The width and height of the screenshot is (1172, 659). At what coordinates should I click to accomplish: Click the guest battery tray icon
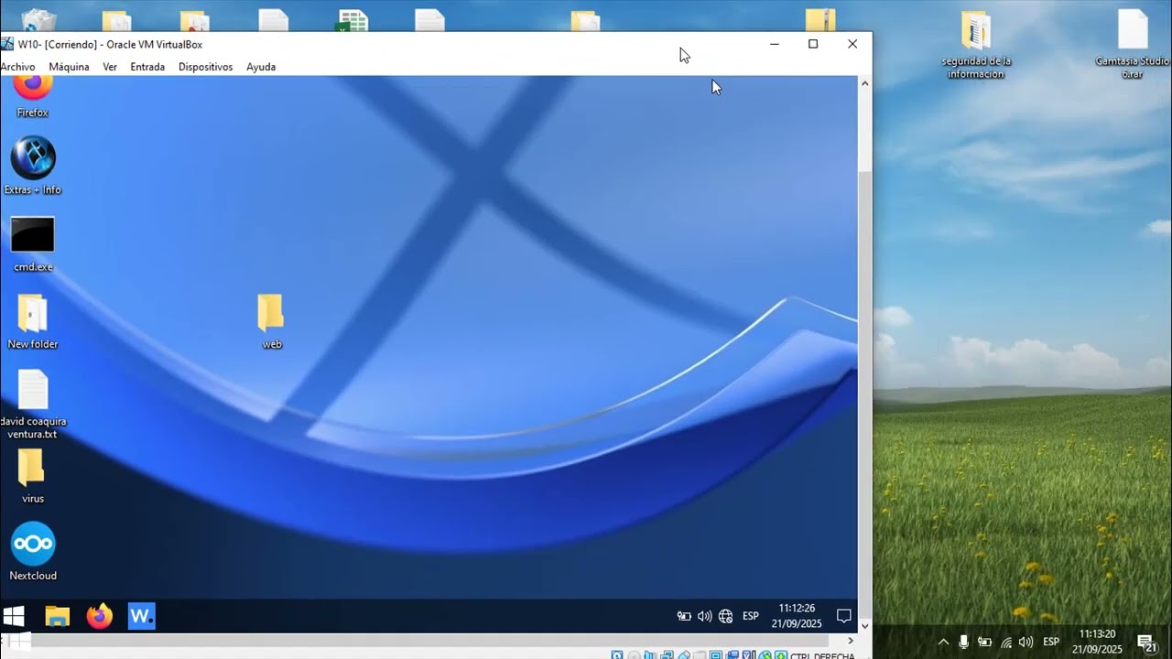pyautogui.click(x=684, y=616)
